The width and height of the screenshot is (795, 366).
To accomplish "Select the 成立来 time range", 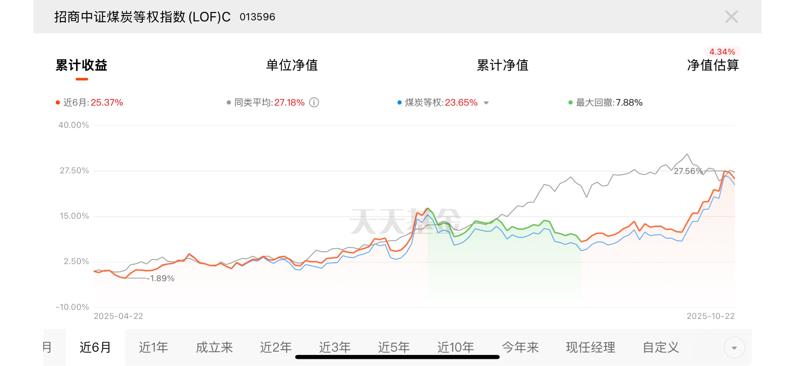I will (214, 347).
